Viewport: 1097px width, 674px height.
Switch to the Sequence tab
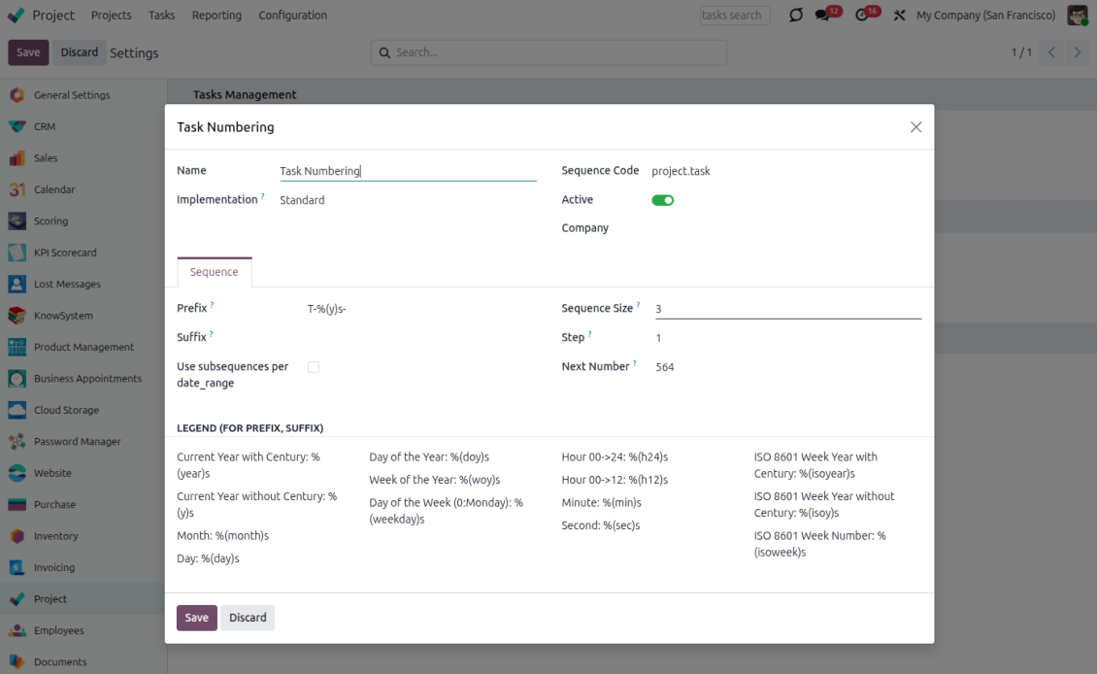(214, 273)
